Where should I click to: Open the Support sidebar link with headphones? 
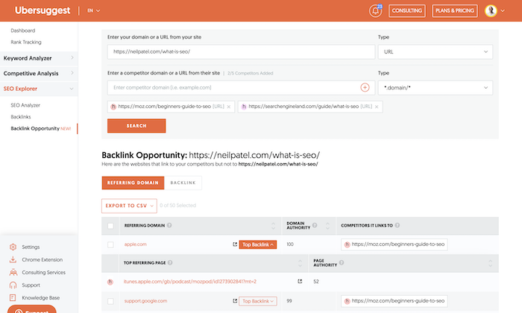pos(31,285)
